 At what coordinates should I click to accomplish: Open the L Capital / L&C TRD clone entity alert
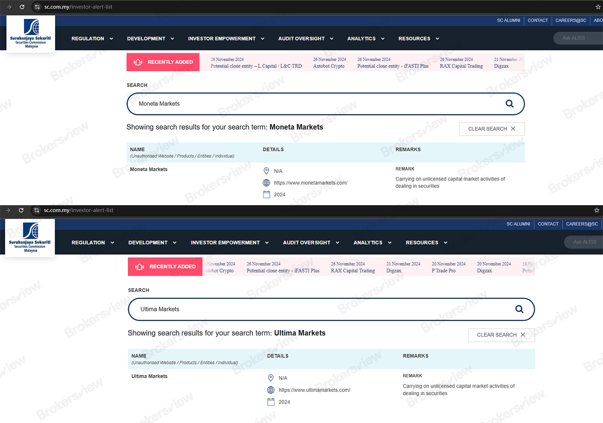tap(256, 66)
